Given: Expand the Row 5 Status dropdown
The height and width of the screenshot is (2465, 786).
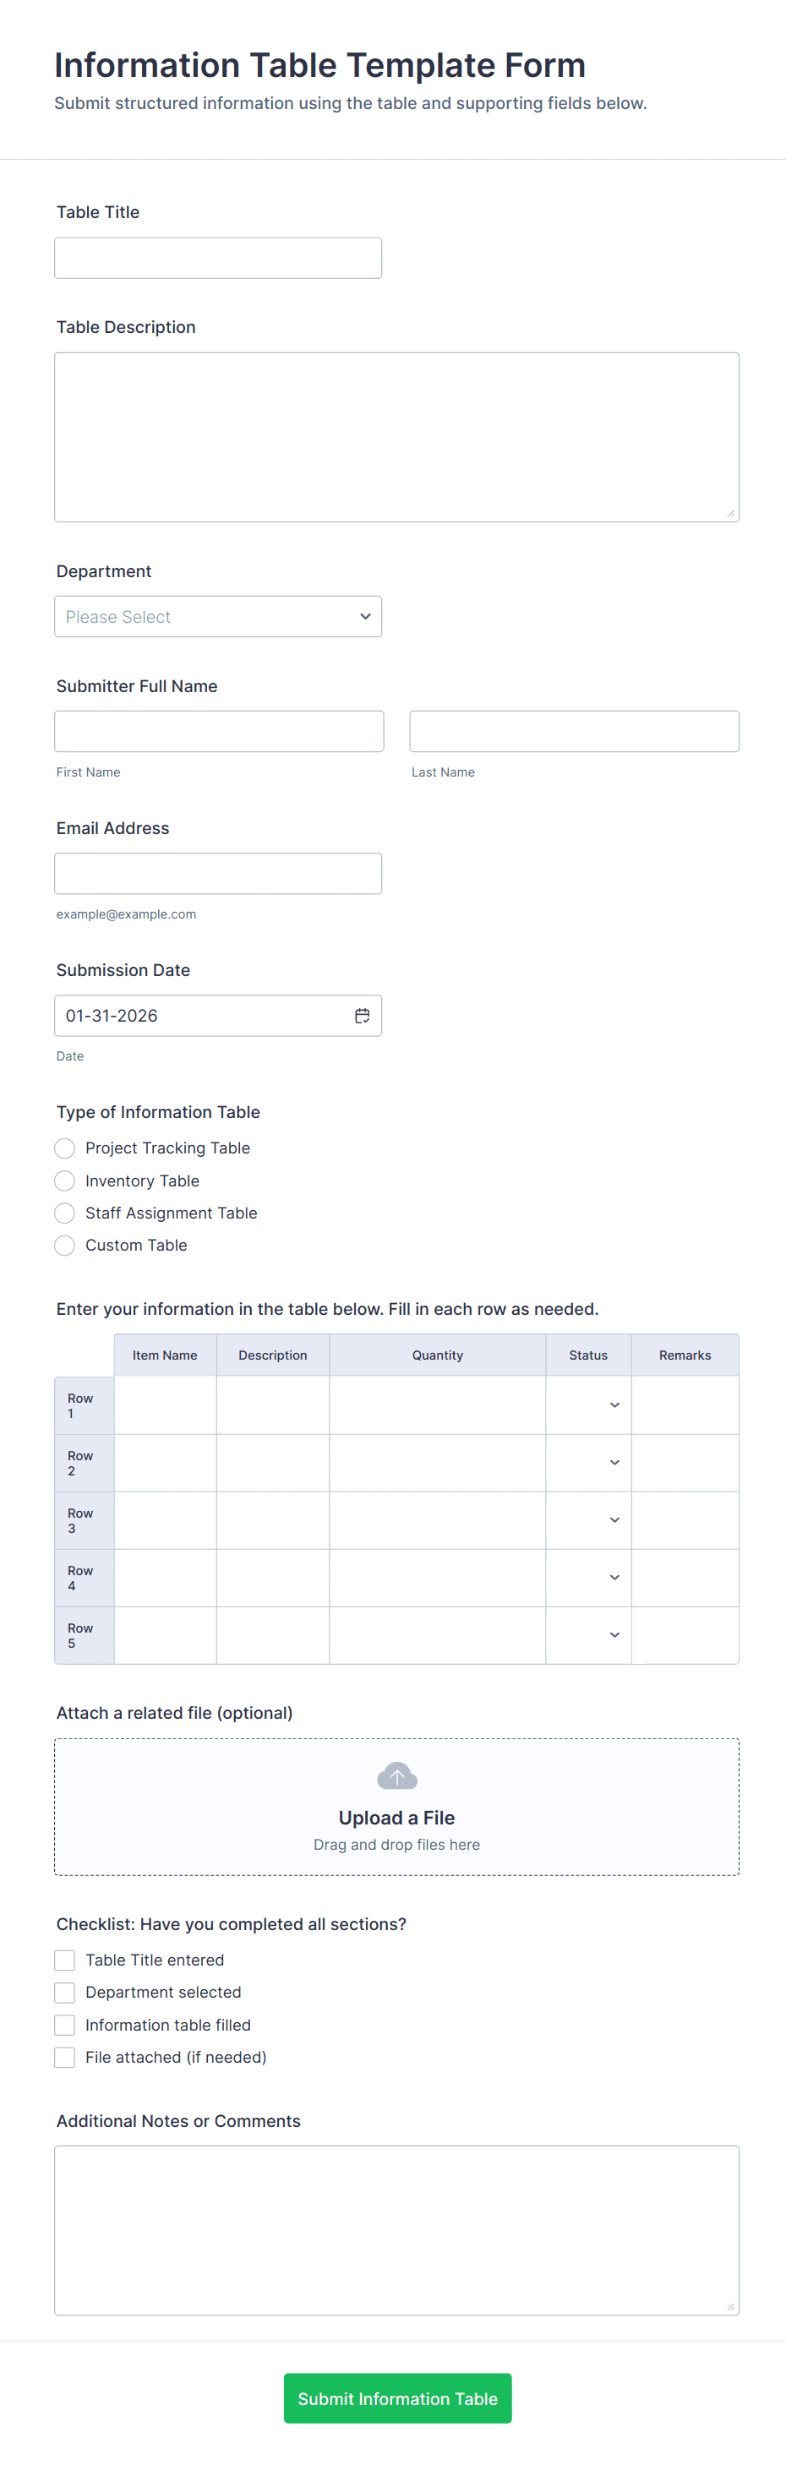Looking at the screenshot, I should [588, 1634].
